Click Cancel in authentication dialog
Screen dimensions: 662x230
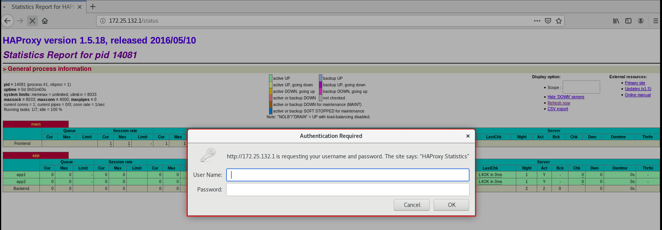tap(412, 205)
